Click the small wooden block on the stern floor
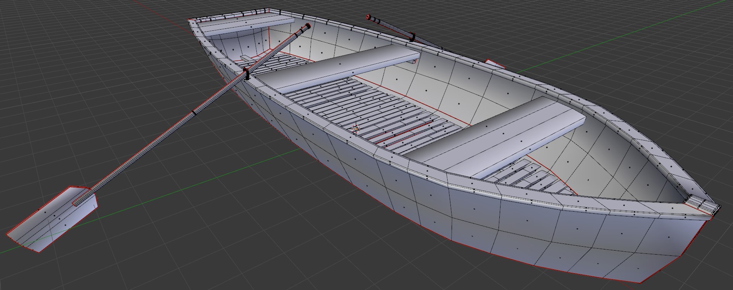Image resolution: width=733 pixels, height=290 pixels. [247, 58]
